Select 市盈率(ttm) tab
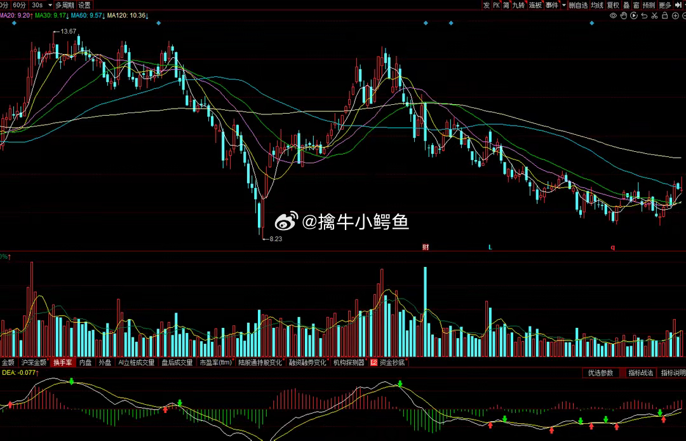 tap(216, 362)
